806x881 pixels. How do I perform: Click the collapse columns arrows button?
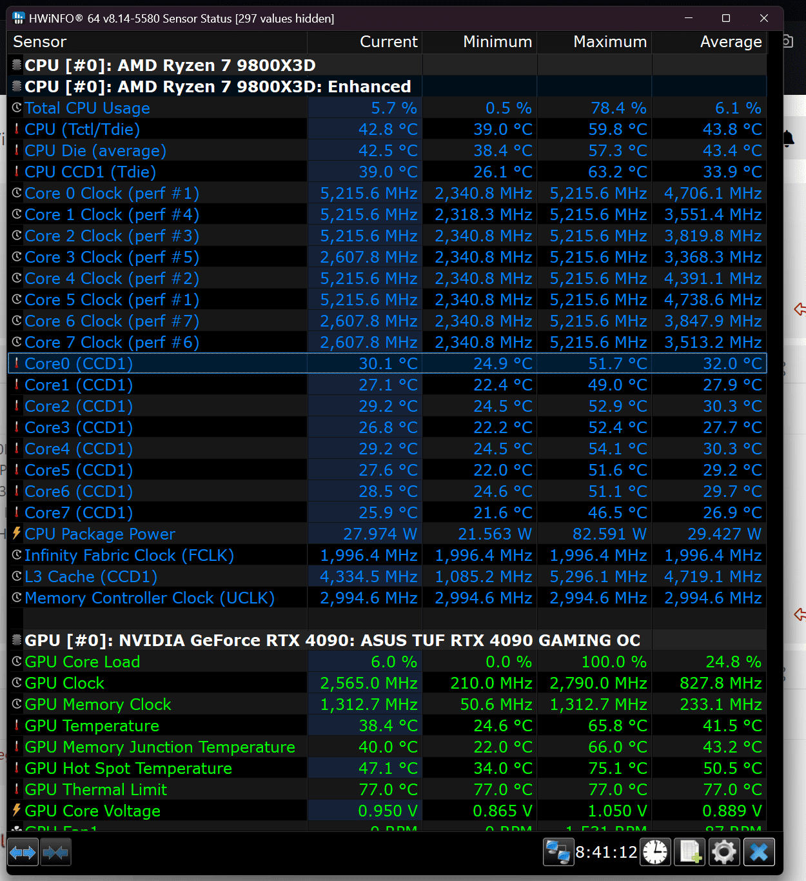point(55,853)
